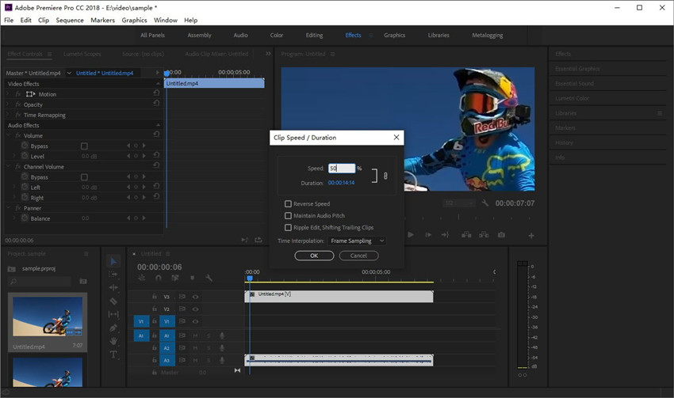Enable Ripple Edit, Shifting Trailing Clips
Image resolution: width=674 pixels, height=398 pixels.
288,228
